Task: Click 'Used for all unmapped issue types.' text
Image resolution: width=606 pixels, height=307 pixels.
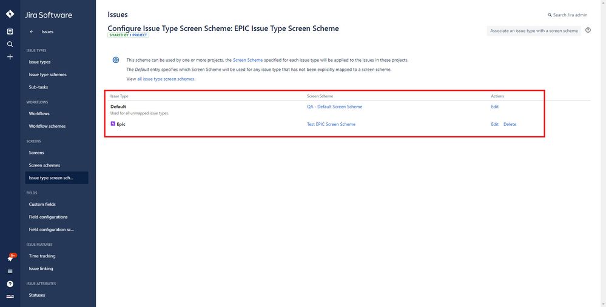Action: [x=140, y=113]
